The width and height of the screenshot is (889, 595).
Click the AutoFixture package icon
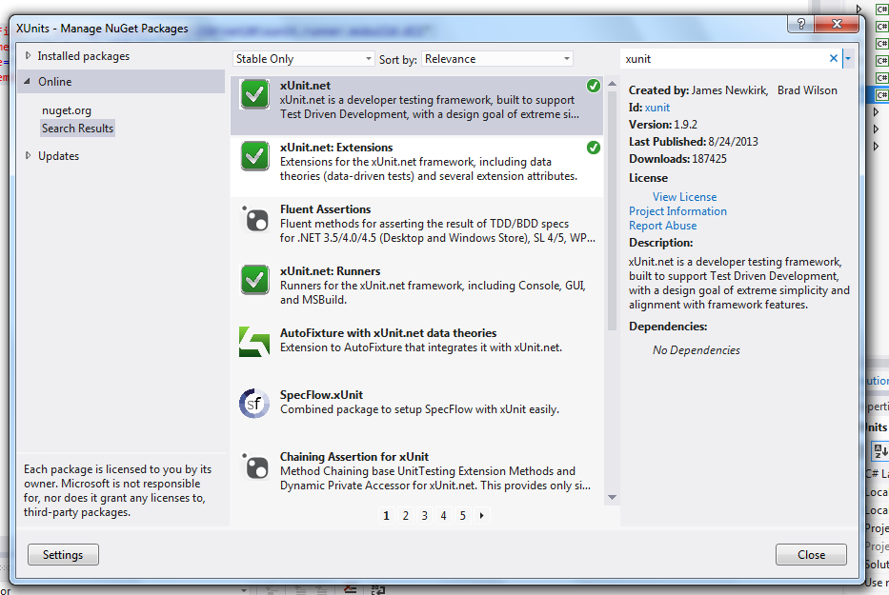point(254,342)
